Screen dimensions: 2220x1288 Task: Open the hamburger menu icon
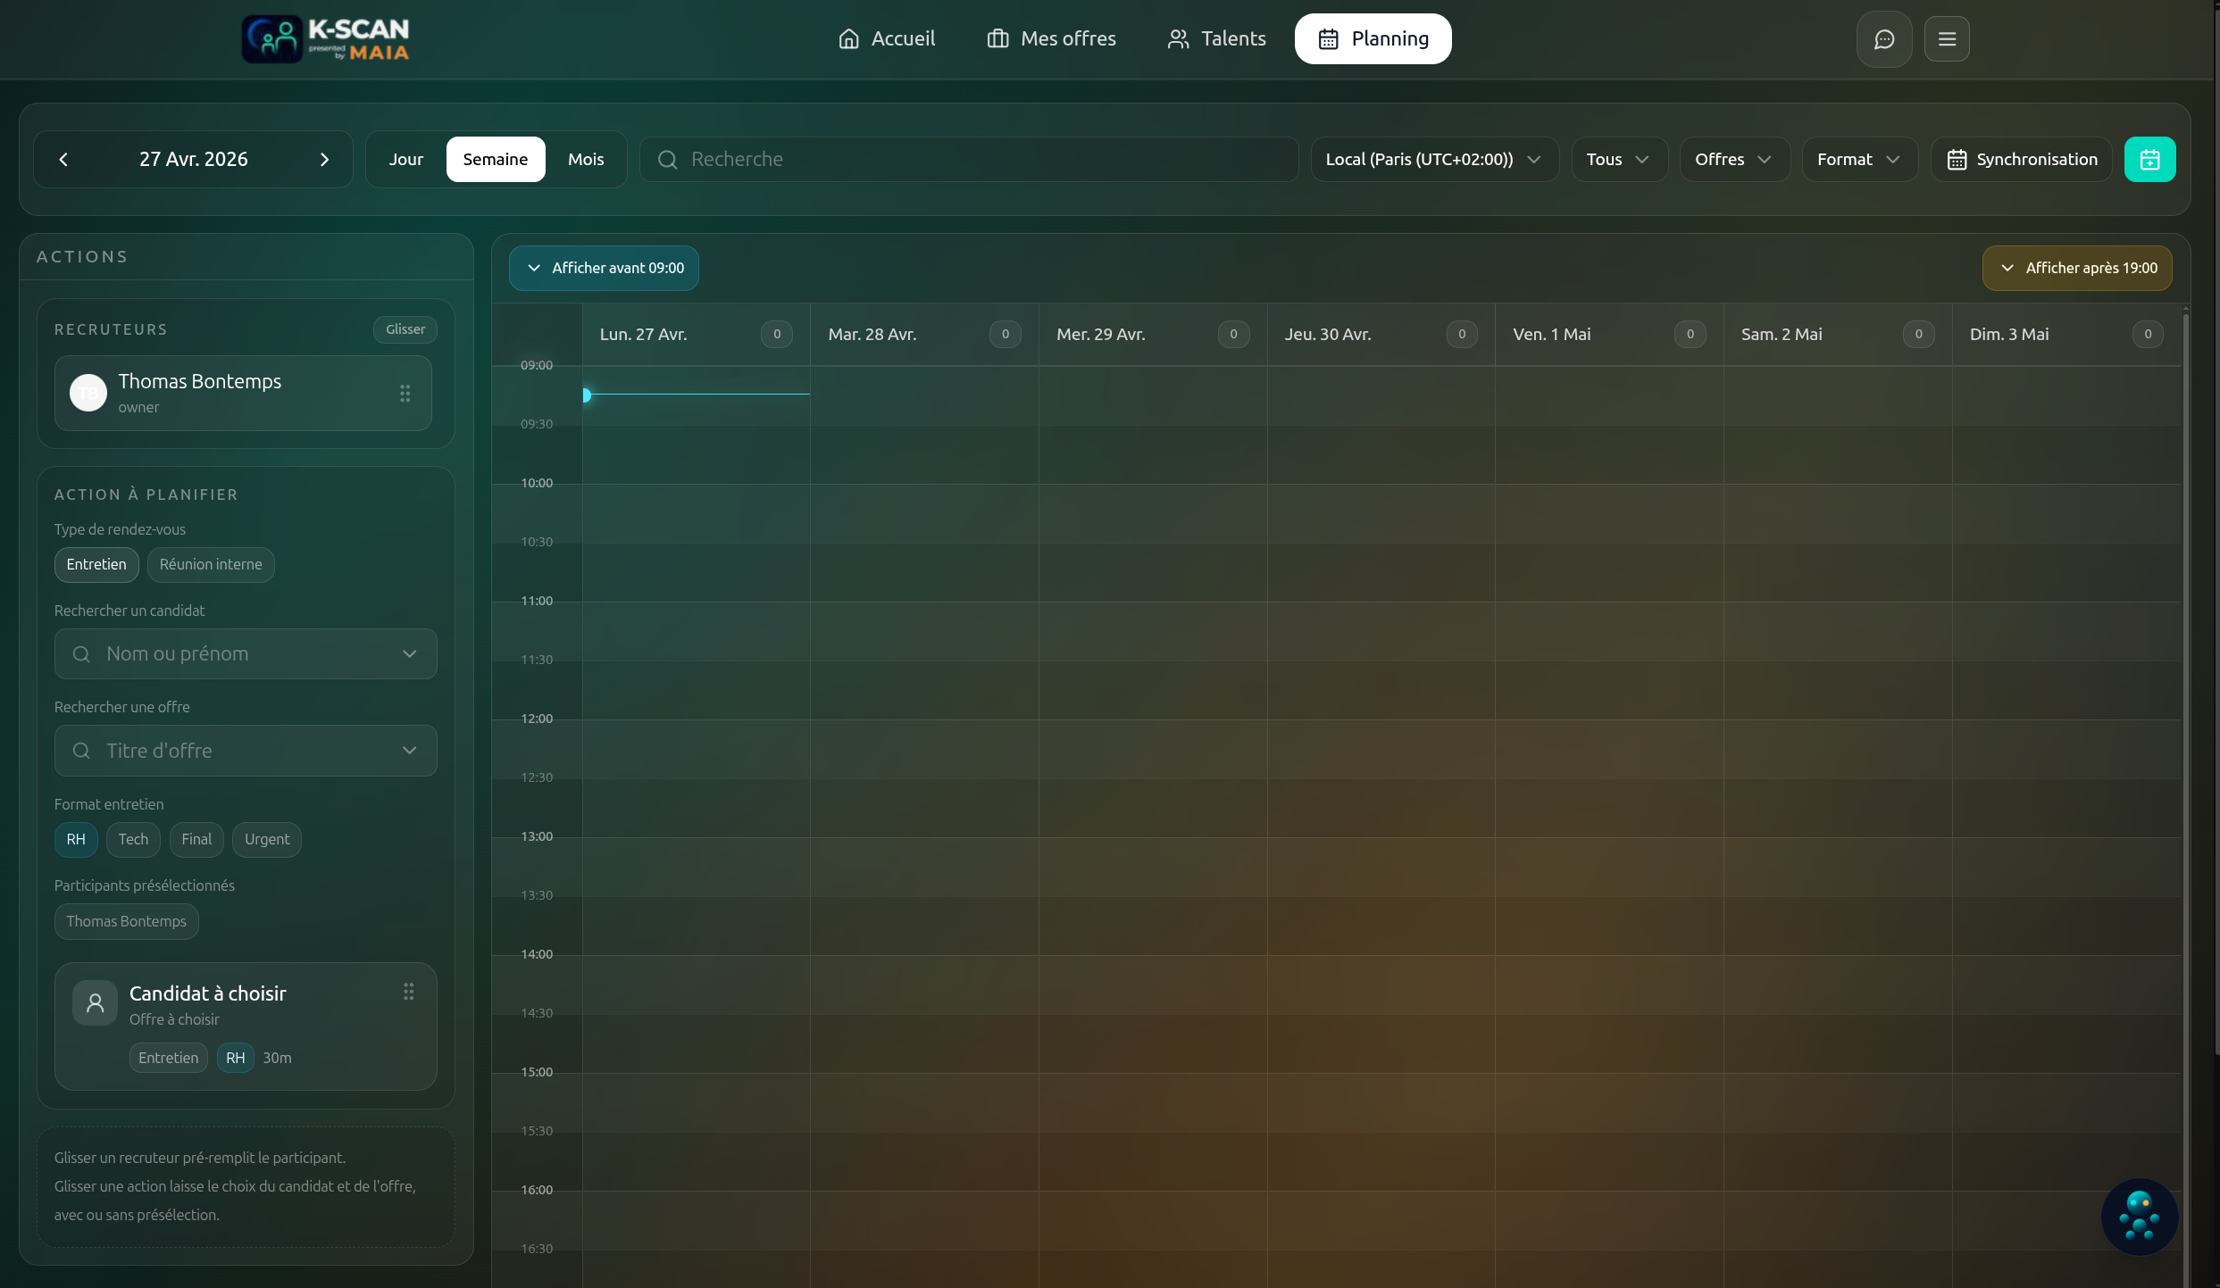pyautogui.click(x=1947, y=39)
